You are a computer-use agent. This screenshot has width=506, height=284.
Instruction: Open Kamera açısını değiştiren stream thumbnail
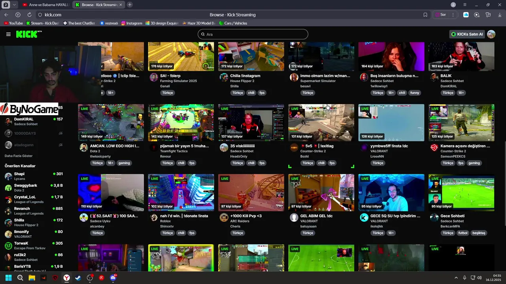(x=461, y=123)
